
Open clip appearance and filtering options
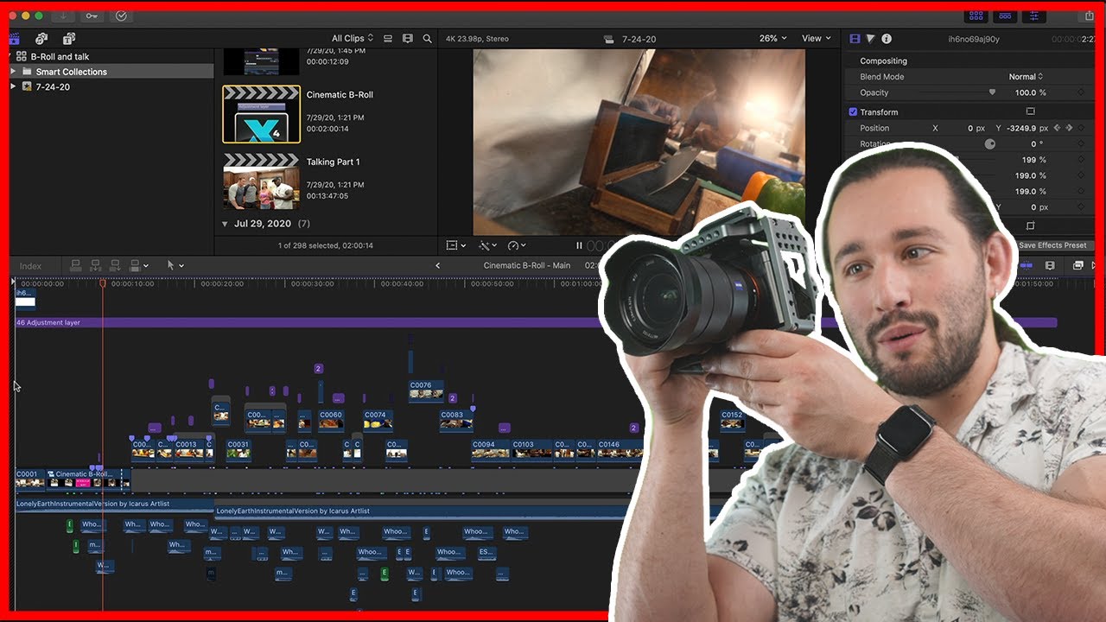tap(408, 39)
